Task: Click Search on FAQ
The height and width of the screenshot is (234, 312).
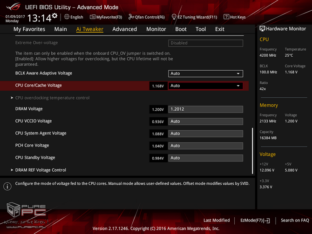Action: click(295, 221)
